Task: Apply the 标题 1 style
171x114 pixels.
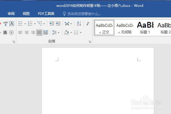Action: pos(145,28)
